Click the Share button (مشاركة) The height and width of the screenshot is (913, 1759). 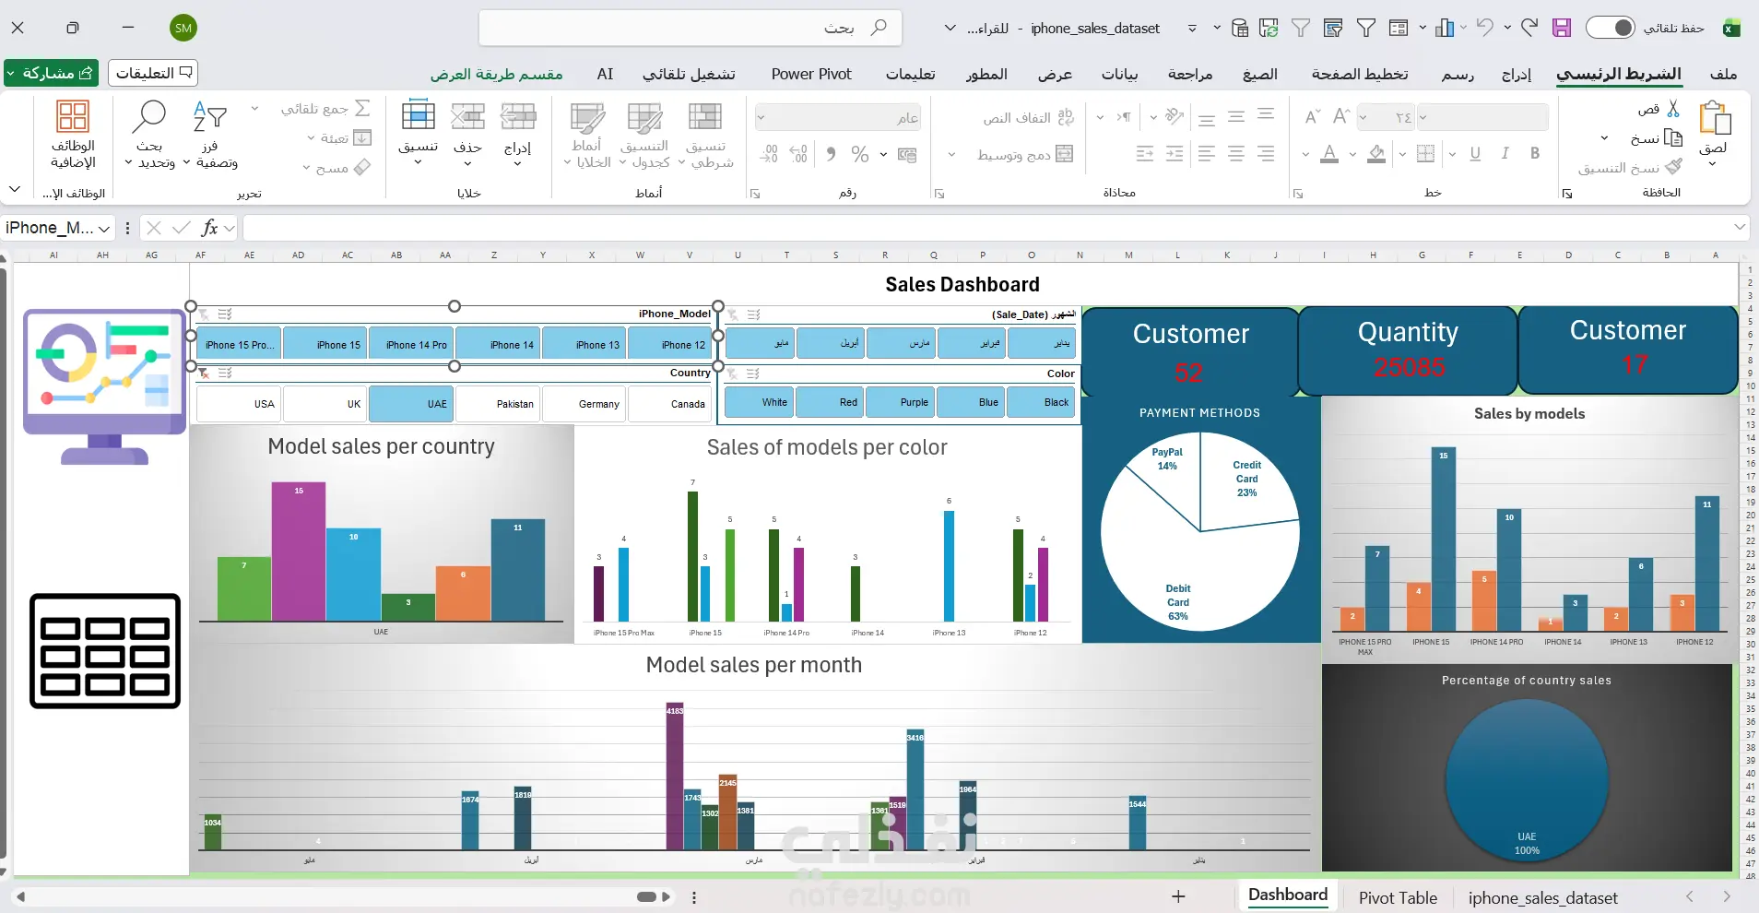point(52,73)
